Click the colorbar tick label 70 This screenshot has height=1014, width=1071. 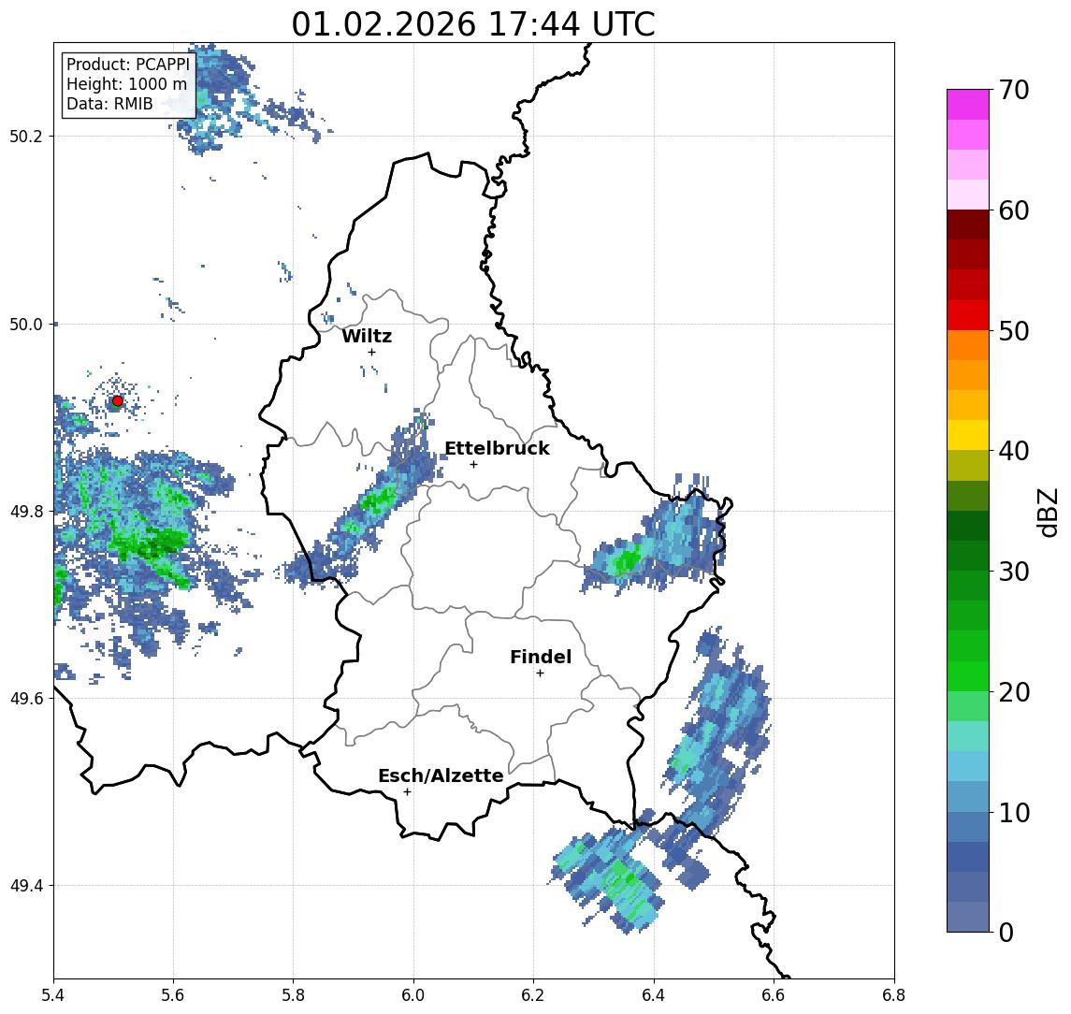[1014, 90]
